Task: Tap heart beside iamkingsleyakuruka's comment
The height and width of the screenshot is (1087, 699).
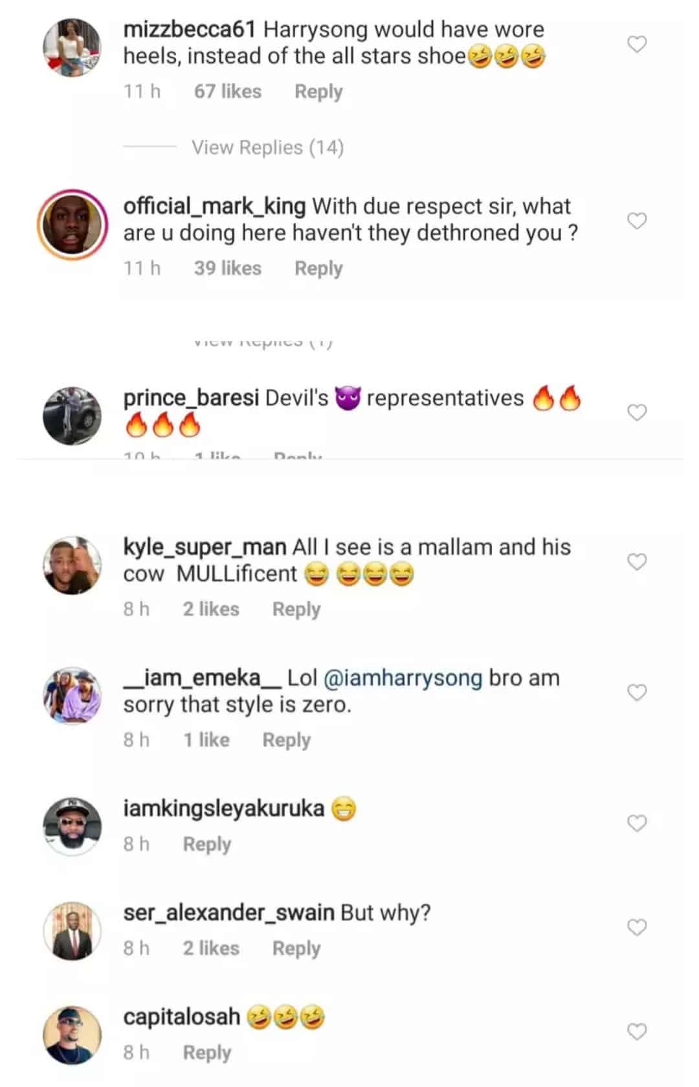Action: [638, 823]
